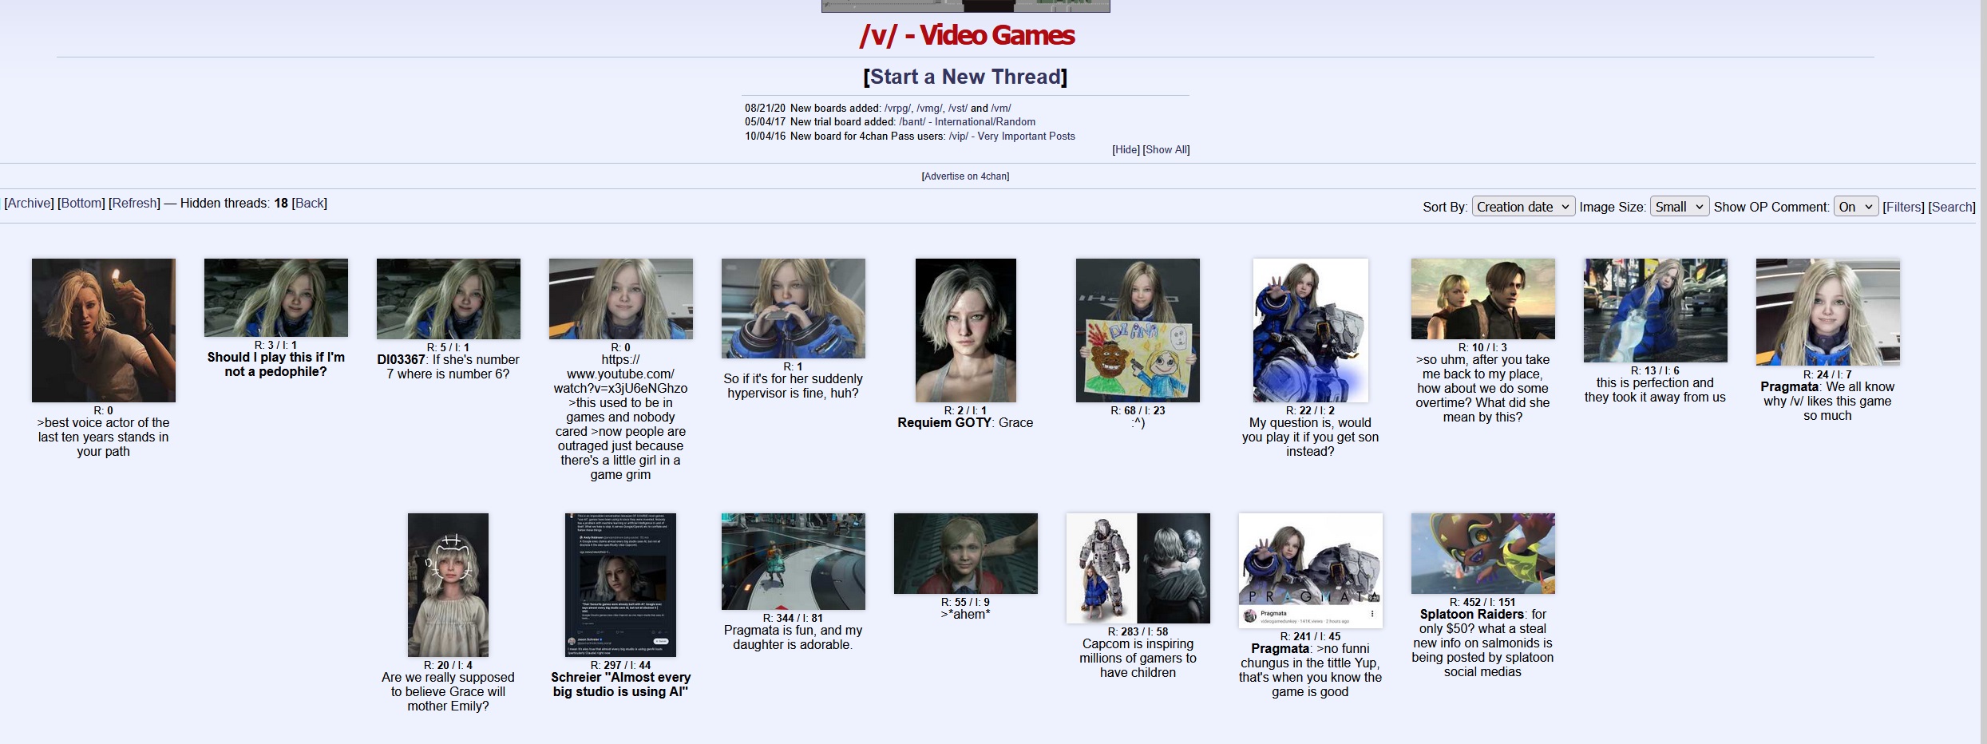
Task: Click the 'R: 22 / I: 2' stats
Action: tap(1310, 411)
